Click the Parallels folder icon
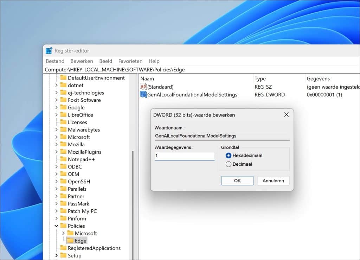Screen dimensions: 360x260 [63, 189]
